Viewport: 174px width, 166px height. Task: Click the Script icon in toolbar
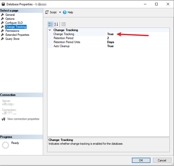pos(47,12)
